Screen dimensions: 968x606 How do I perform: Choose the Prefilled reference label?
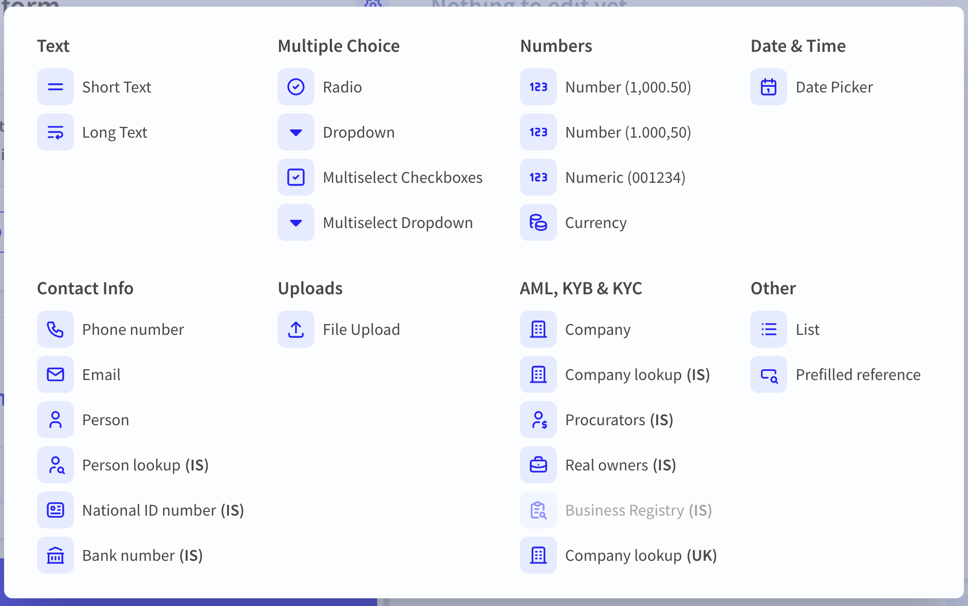(858, 375)
